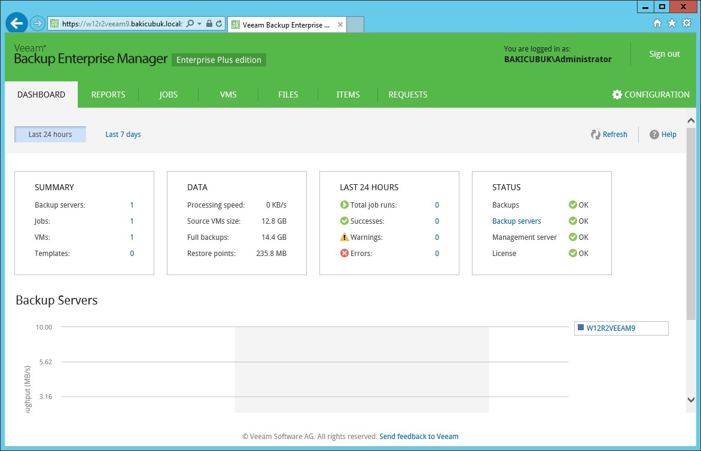The width and height of the screenshot is (701, 451).
Task: Select the Veeam Backup Enterprise browser tab
Action: click(x=286, y=25)
